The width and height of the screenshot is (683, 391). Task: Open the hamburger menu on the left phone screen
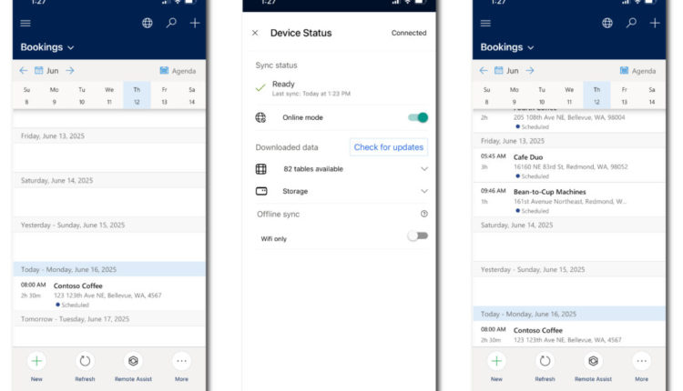pos(25,23)
